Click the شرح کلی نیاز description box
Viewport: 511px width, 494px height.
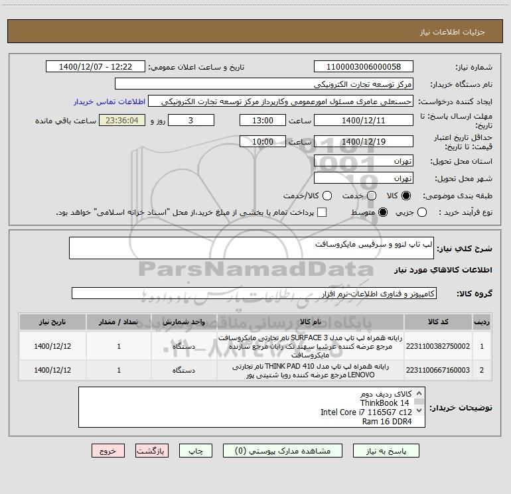pyautogui.click(x=252, y=248)
